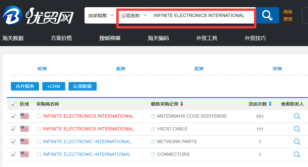Click clock icon beside VIEDO CABLE
Image resolution: width=308 pixels, height=167 pixels.
[x=153, y=129]
